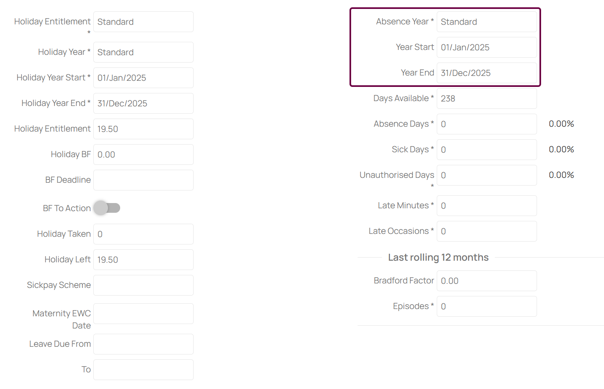
Task: Focus the empty BF Deadline field
Action: pyautogui.click(x=143, y=180)
